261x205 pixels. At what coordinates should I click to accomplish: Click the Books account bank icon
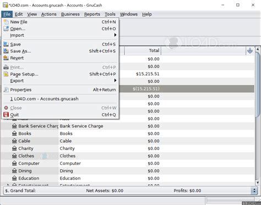click(14, 134)
